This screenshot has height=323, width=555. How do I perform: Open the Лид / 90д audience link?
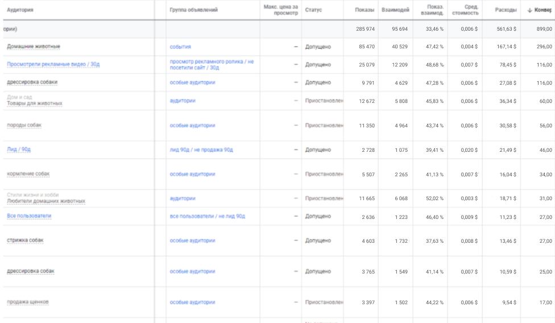19,150
